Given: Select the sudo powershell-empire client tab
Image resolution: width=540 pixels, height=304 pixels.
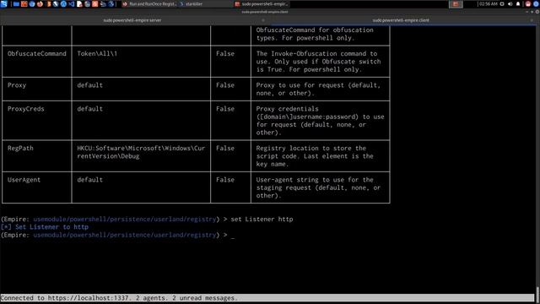Looking at the screenshot, I should click(401, 20).
